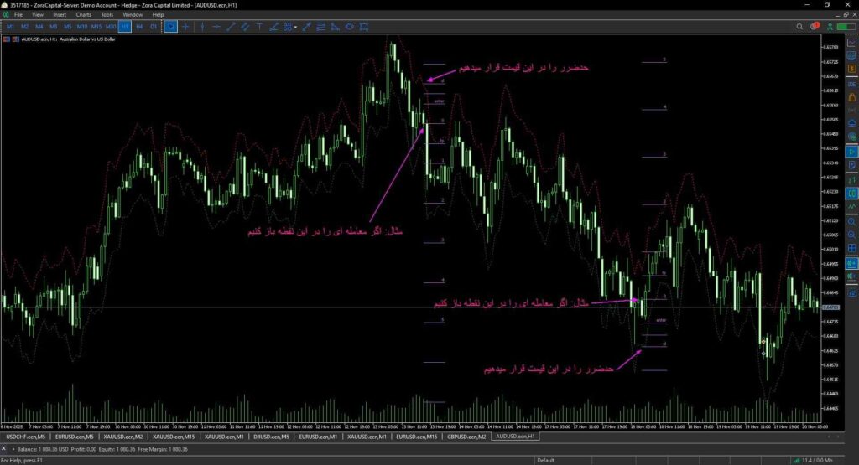Select the trendline drawing tool
This screenshot has height=465, width=859.
click(231, 26)
